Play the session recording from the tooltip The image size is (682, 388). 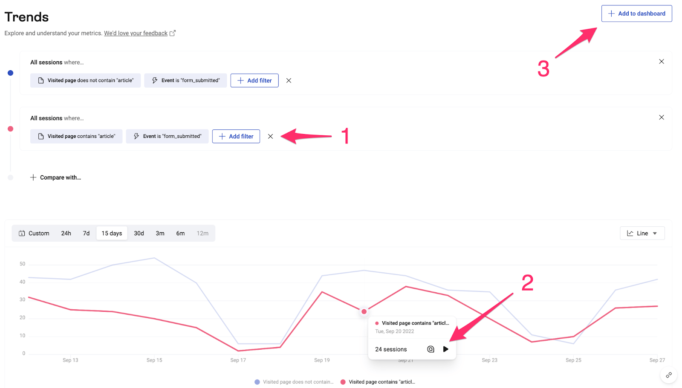coord(445,349)
